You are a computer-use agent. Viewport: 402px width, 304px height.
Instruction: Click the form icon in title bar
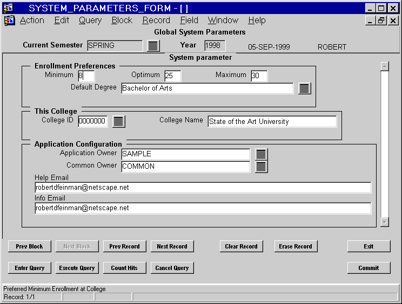click(x=8, y=8)
